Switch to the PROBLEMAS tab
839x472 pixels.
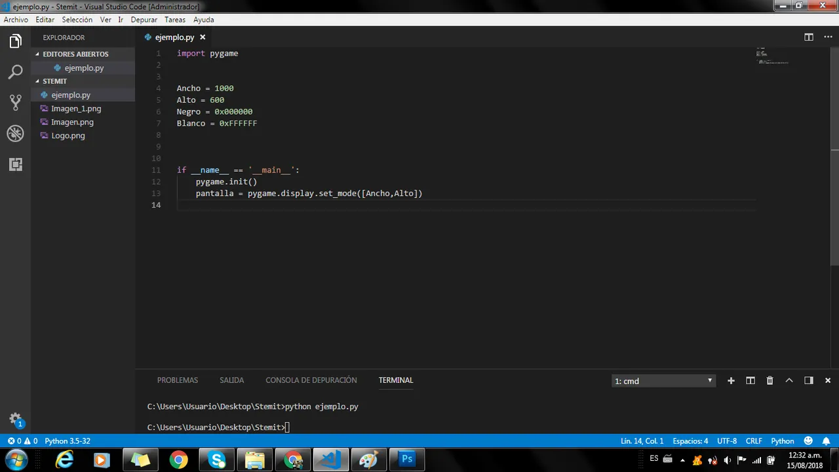[177, 380]
